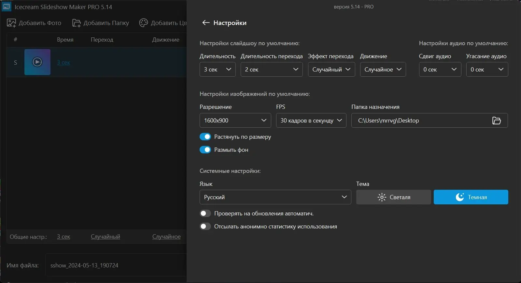The image size is (521, 283).
Task: Disable the Растянуть по размеру toggle
Action: click(205, 137)
